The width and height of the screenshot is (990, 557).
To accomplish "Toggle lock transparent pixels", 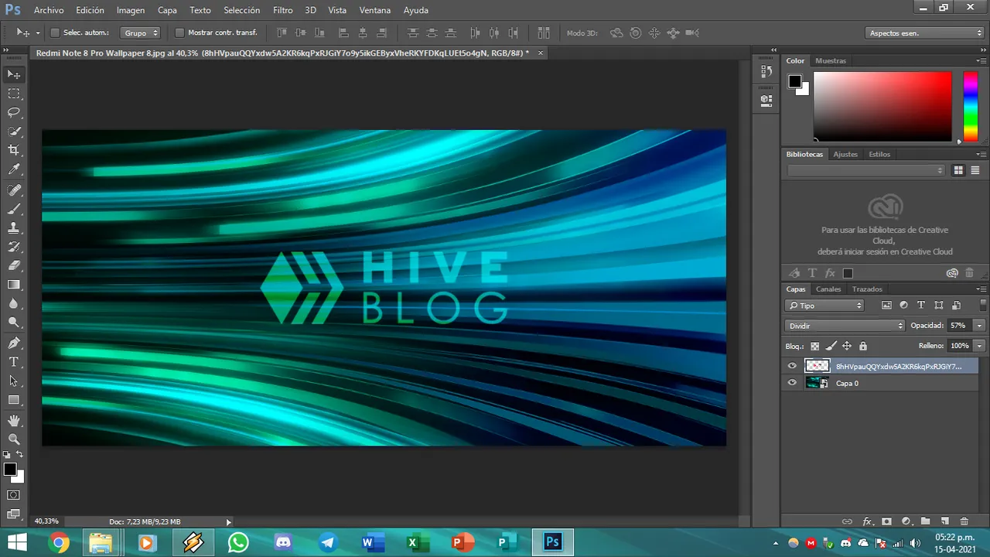I will 814,347.
